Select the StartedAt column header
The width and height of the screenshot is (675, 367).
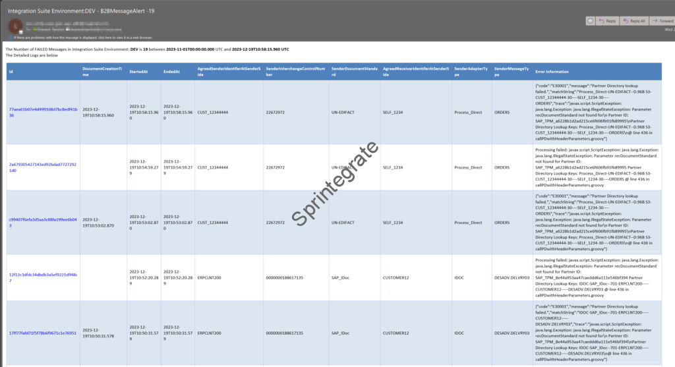(138, 71)
